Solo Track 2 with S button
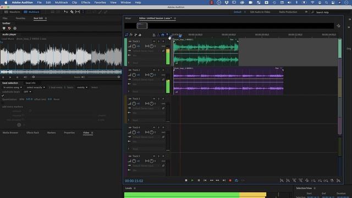This screenshot has width=352, height=198. (x=158, y=70)
